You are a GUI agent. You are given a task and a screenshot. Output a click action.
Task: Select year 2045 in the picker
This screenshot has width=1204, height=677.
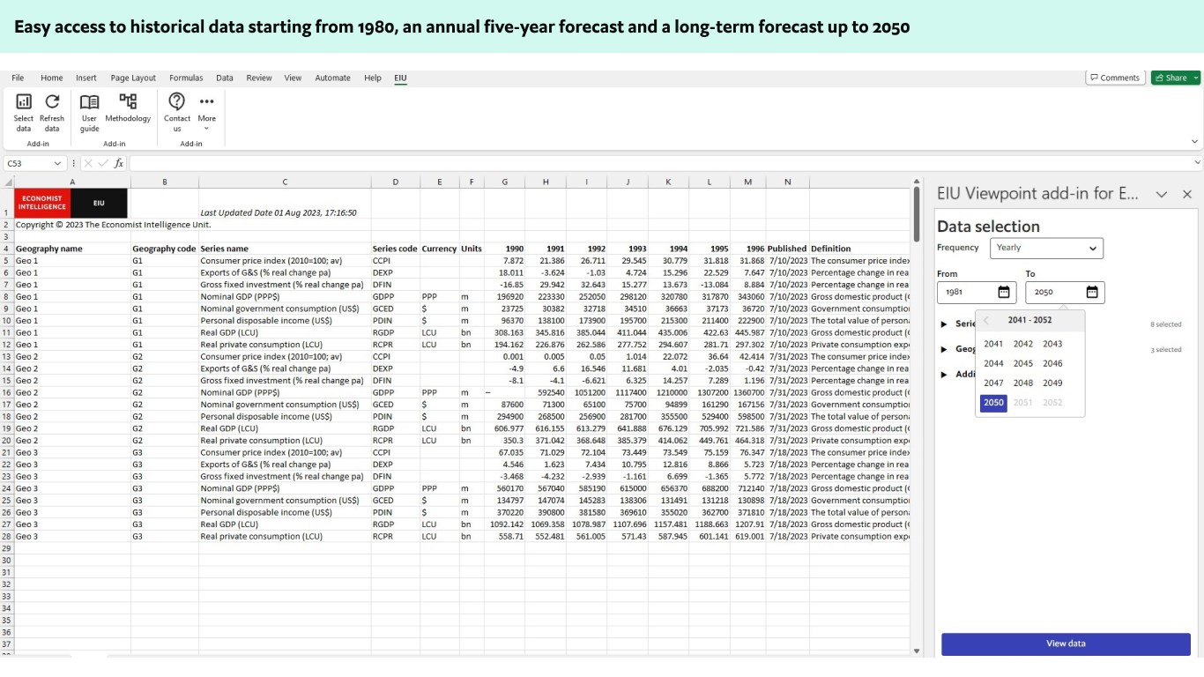coord(1023,363)
